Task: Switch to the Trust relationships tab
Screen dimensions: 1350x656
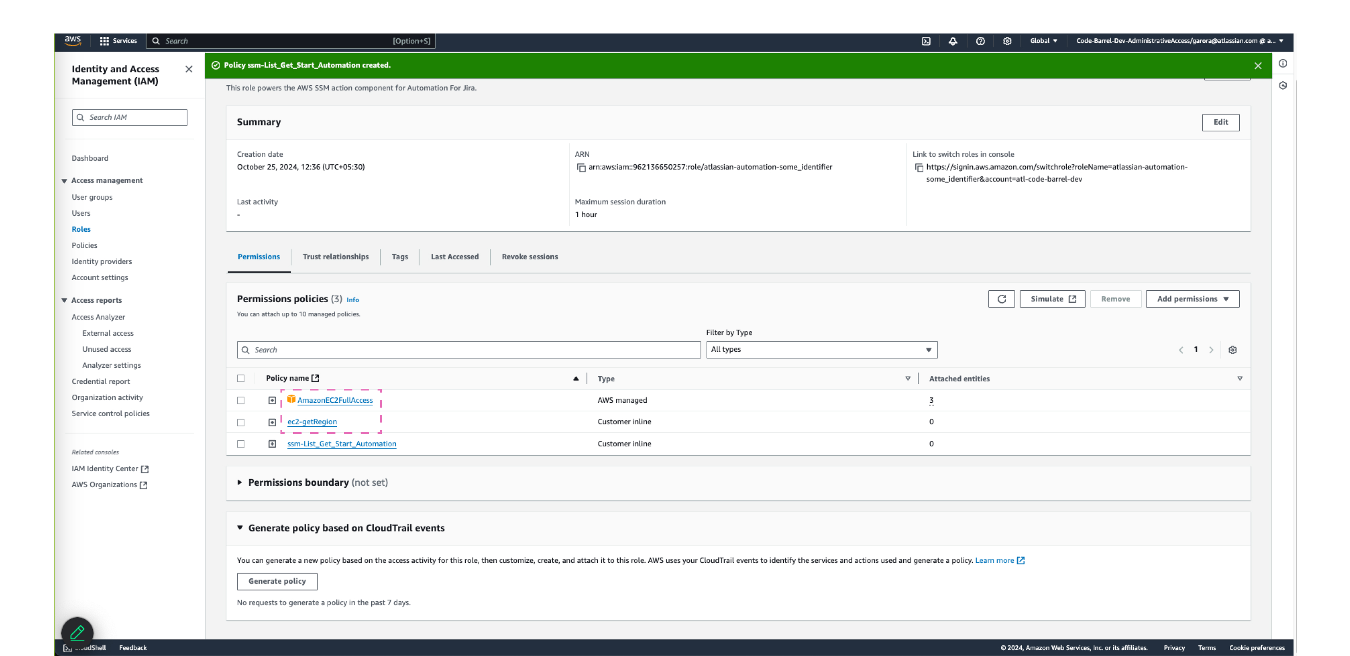Action: pyautogui.click(x=335, y=257)
